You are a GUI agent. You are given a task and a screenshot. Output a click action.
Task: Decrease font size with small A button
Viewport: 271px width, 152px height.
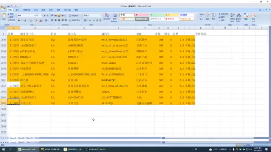47,16
